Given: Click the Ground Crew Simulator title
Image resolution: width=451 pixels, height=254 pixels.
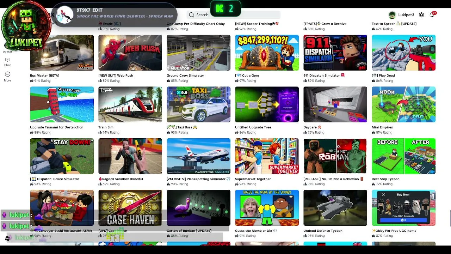Looking at the screenshot, I should pos(185,75).
